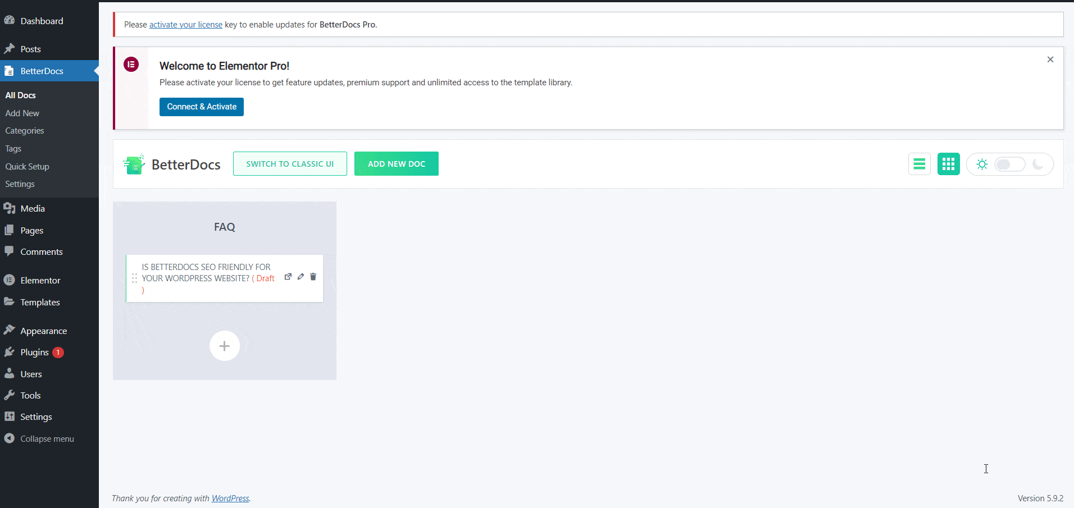Click the sun icon for light mode

pyautogui.click(x=981, y=164)
